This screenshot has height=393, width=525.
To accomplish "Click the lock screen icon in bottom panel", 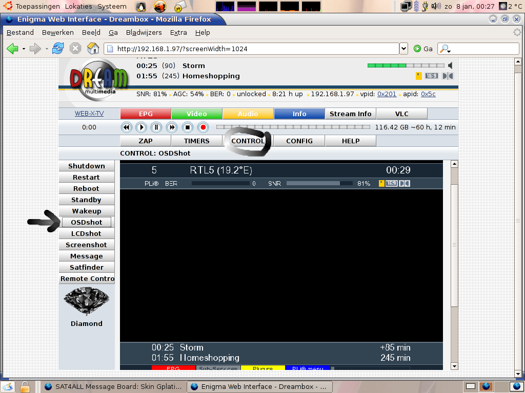I will point(25,387).
